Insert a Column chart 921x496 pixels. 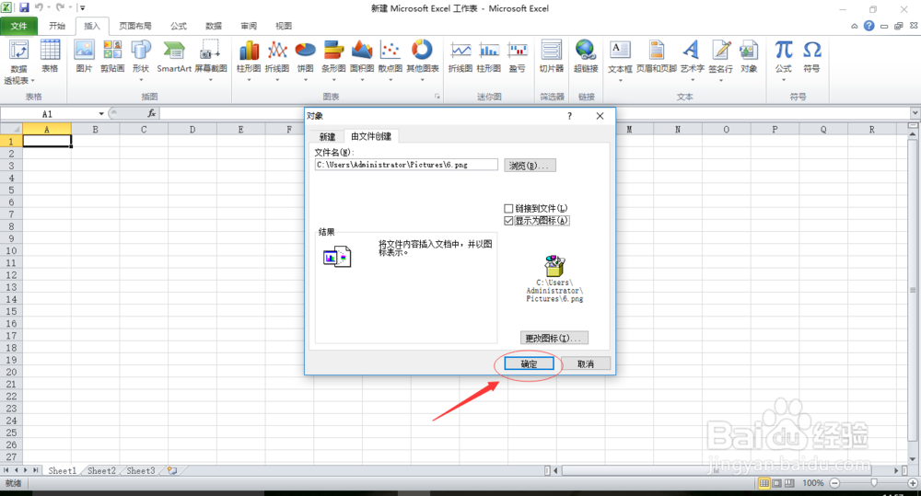pos(249,60)
